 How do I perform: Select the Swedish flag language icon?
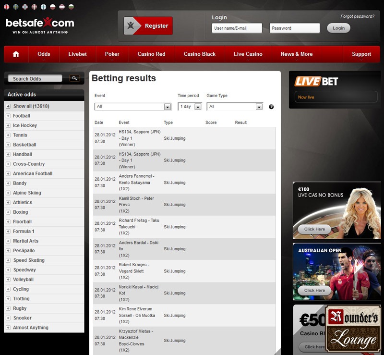(16, 7)
